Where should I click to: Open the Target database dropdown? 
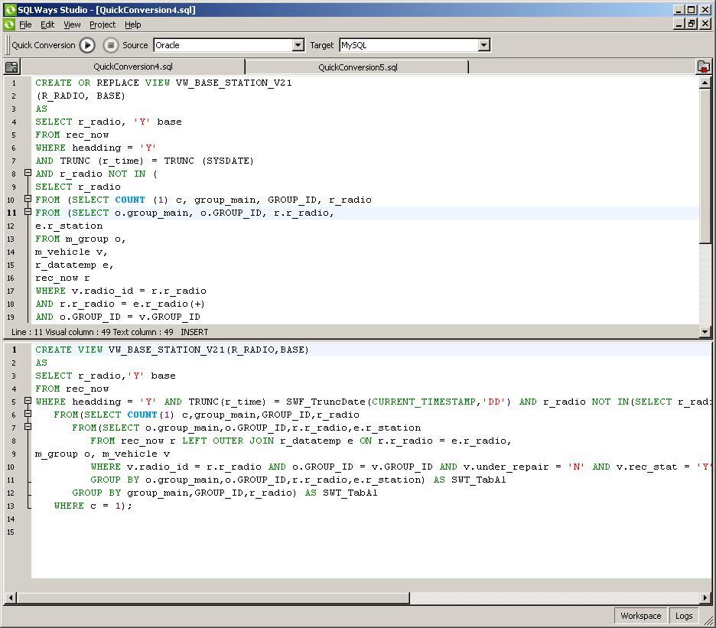[483, 45]
